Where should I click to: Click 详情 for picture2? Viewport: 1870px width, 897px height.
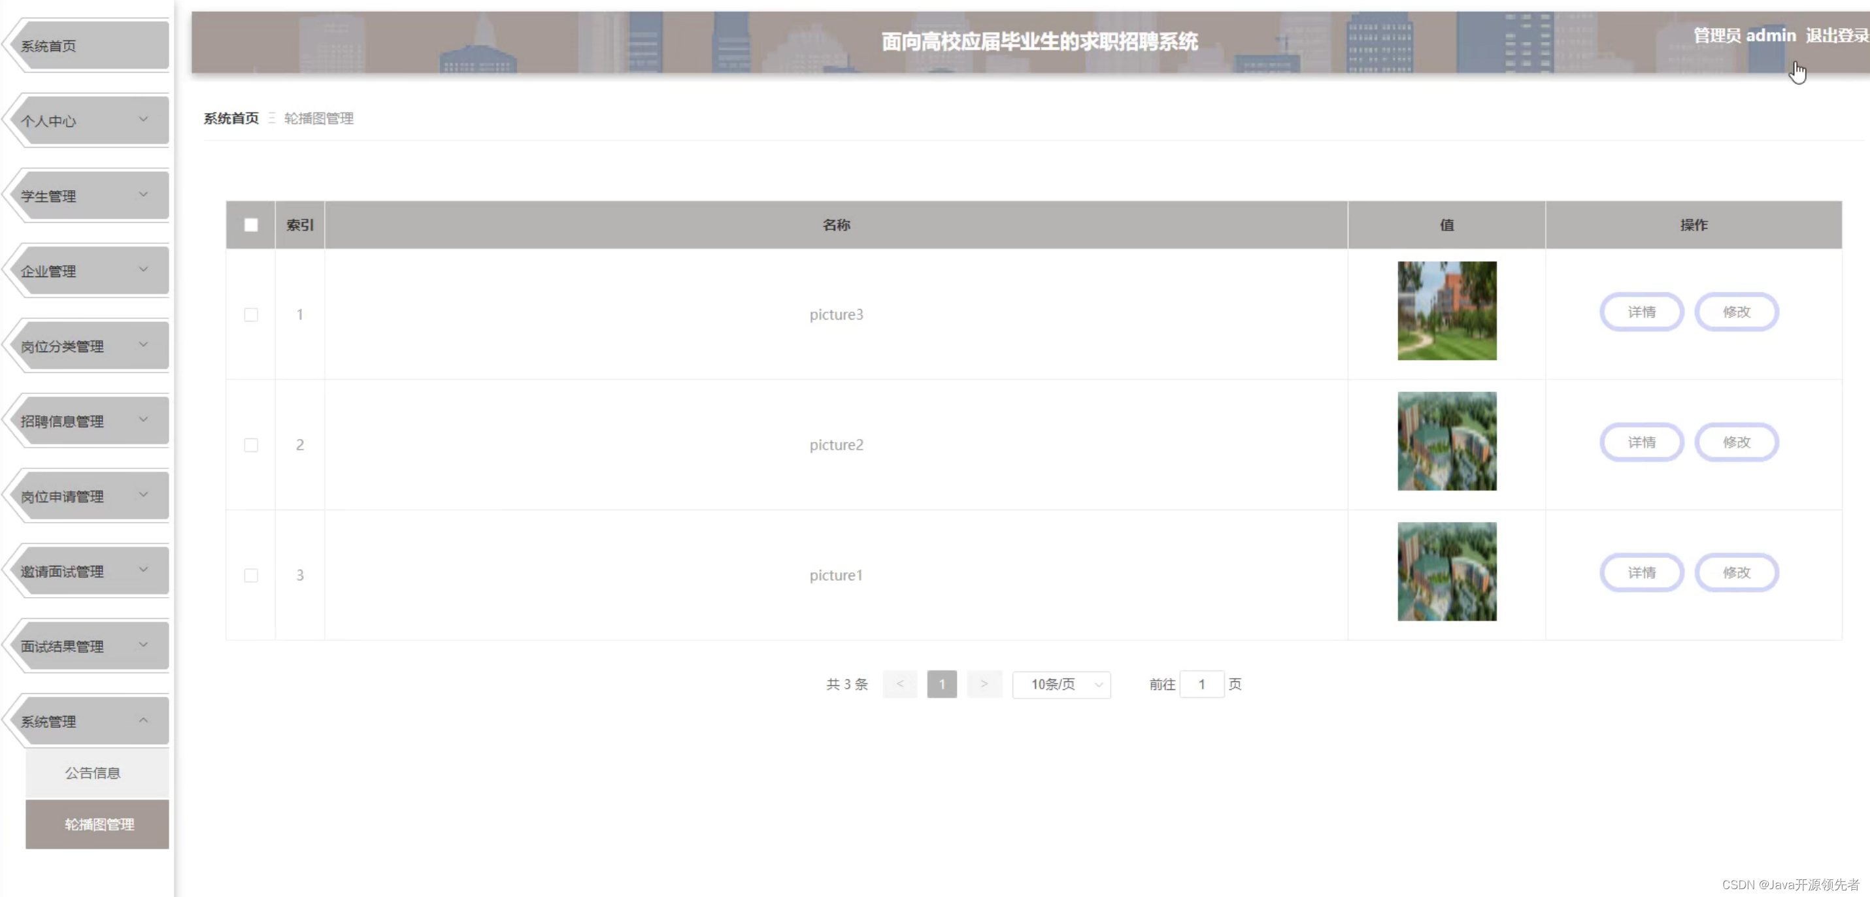pyautogui.click(x=1641, y=443)
